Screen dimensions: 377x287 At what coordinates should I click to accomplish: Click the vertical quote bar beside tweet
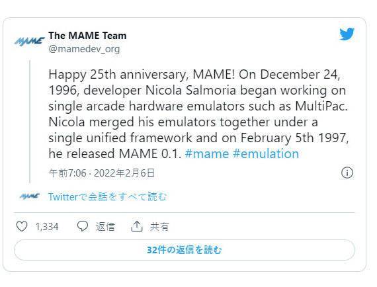coord(30,122)
